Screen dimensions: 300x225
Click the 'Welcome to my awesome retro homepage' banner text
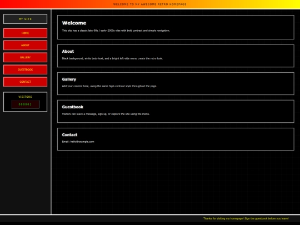(x=149, y=4)
